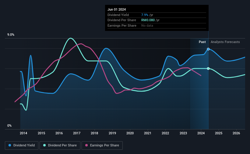Click the 2022 x-axis label
Viewport: 250px width, 154px height.
[x=165, y=133]
